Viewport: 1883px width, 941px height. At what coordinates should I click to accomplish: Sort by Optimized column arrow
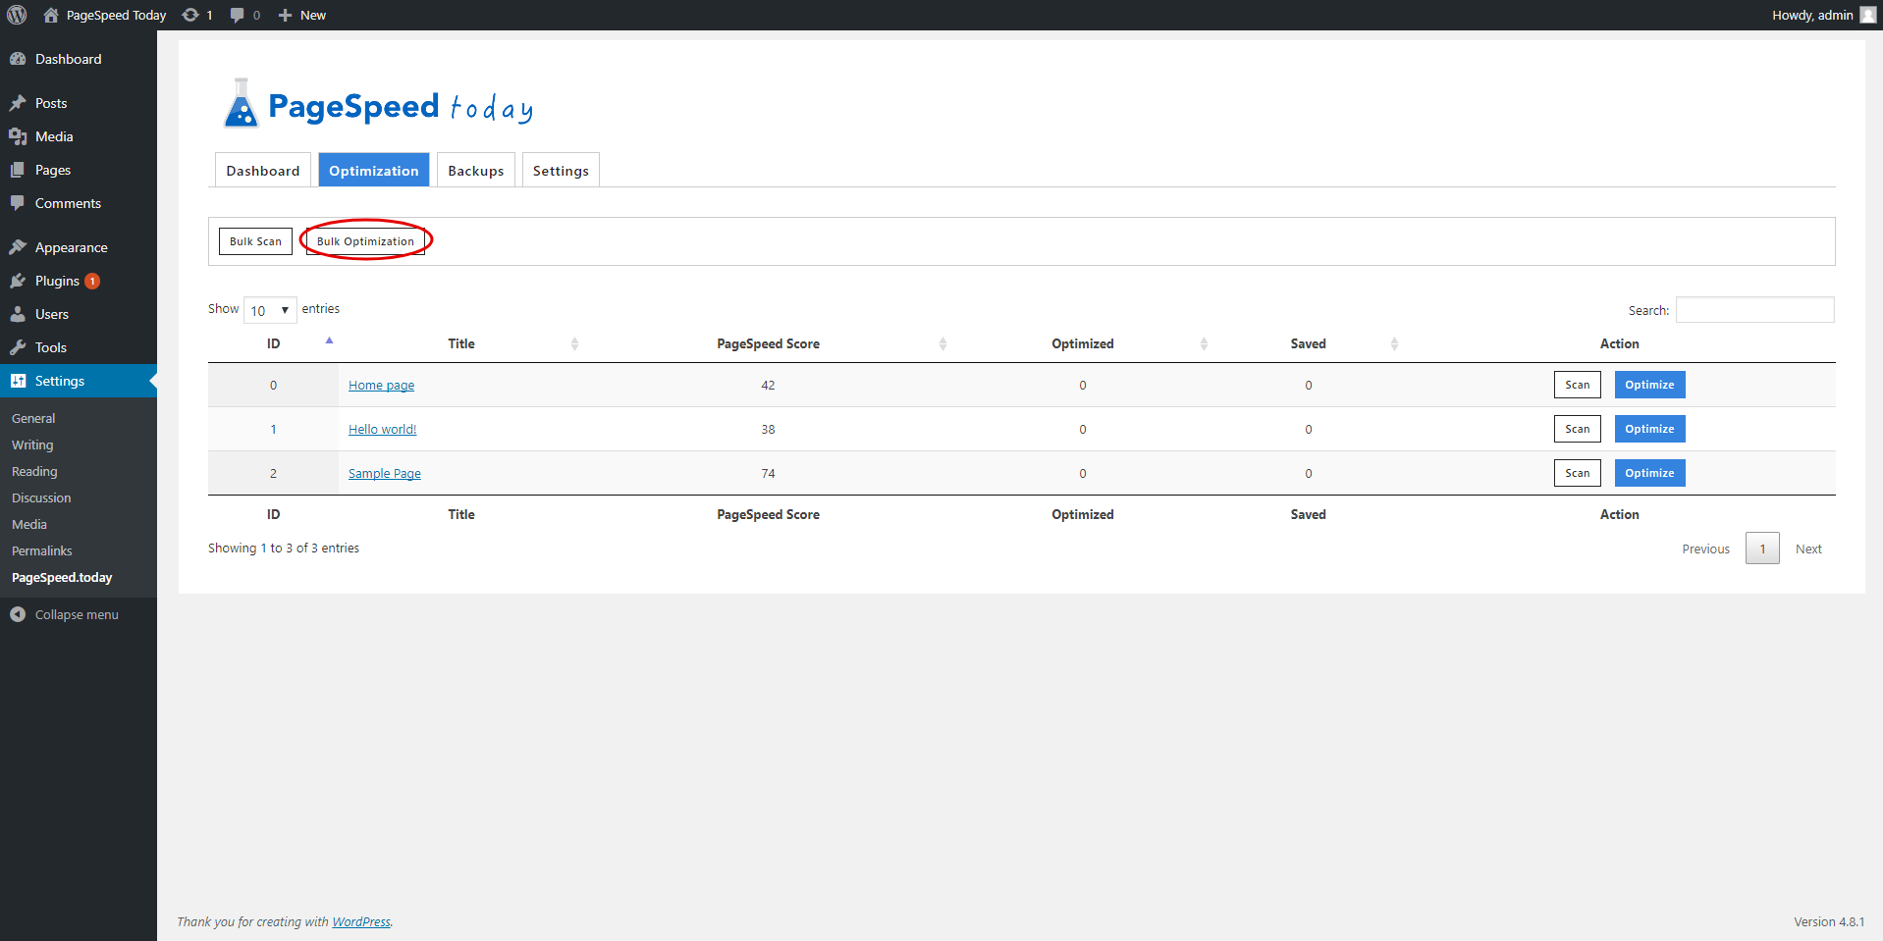click(x=1204, y=343)
